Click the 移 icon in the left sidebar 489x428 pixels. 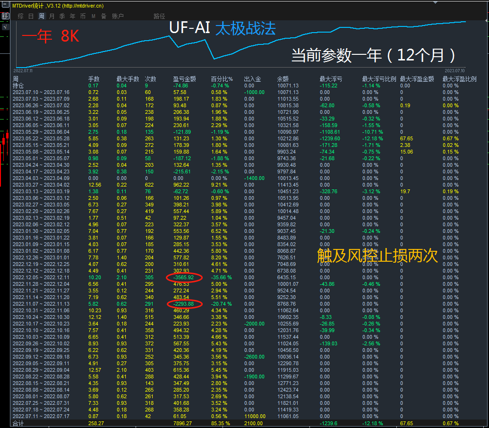tap(6, 16)
